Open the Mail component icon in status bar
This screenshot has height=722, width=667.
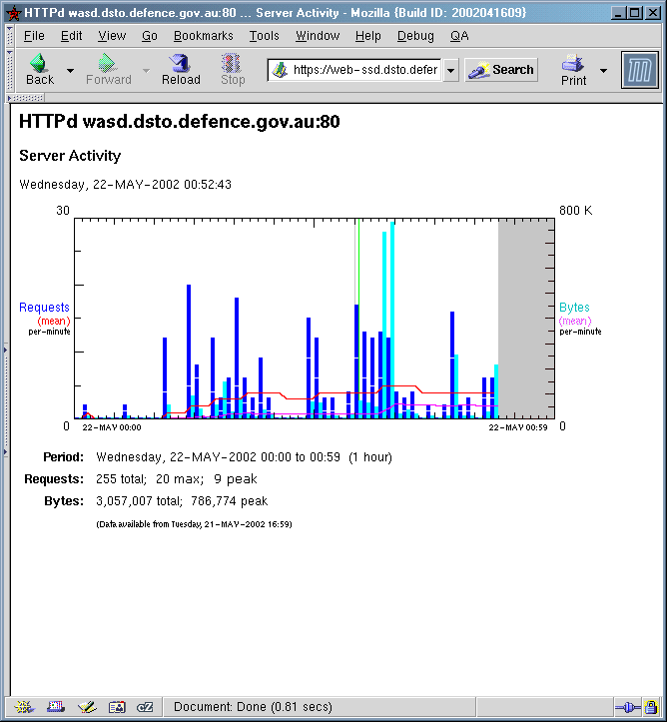[56, 706]
